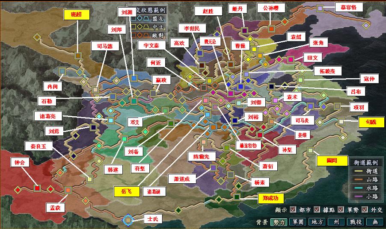Click the 闽国 city square marker

[x=310, y=150]
